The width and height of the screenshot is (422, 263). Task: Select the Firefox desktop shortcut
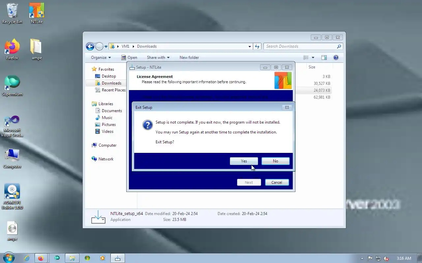pyautogui.click(x=12, y=50)
